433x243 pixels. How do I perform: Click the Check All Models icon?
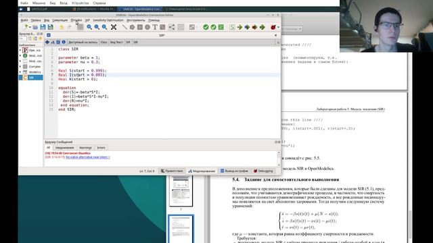(213, 27)
